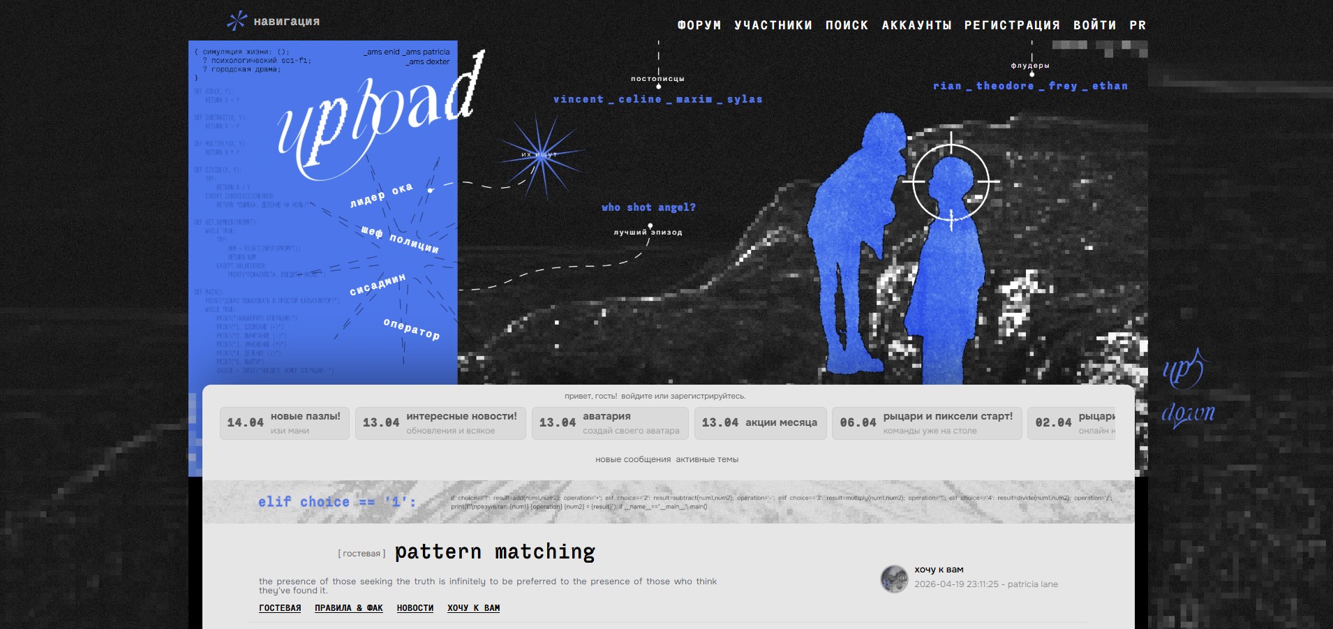The image size is (1333, 629).
Task: Click flooder name theodore
Action: pos(1005,86)
